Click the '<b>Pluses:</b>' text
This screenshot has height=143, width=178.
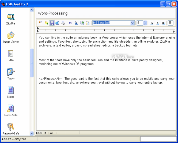click(x=50, y=79)
